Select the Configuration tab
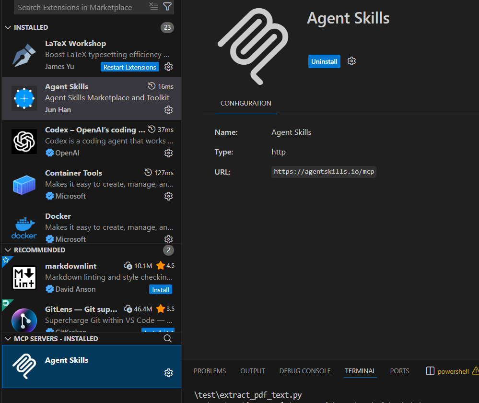 (245, 103)
